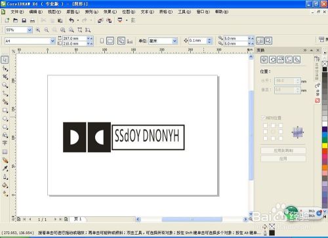Select the Fill bucket tool
This screenshot has height=238, width=328.
pyautogui.click(x=5, y=186)
